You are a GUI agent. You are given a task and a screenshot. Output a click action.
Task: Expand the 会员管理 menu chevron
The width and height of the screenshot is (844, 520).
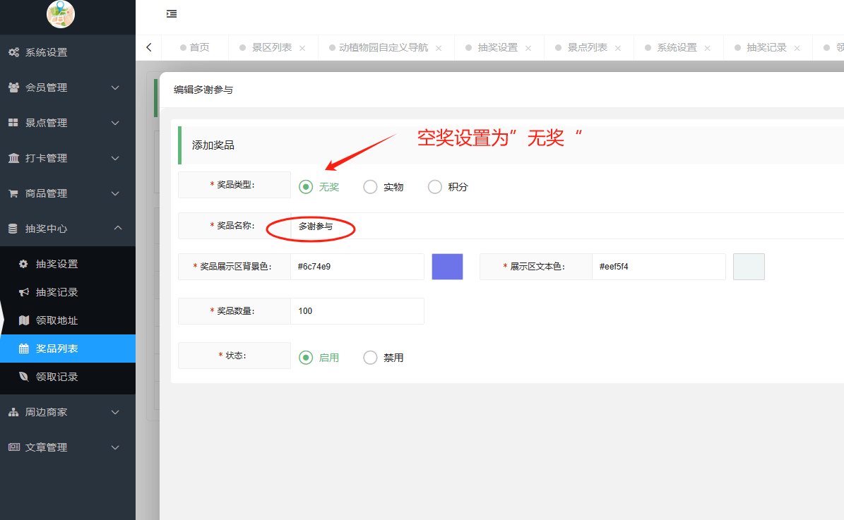[115, 87]
